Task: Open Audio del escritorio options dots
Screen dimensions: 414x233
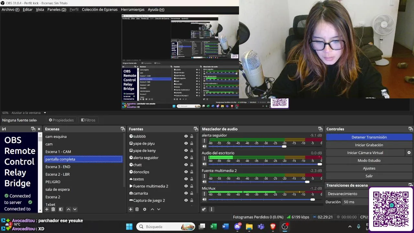Action: coord(204,158)
